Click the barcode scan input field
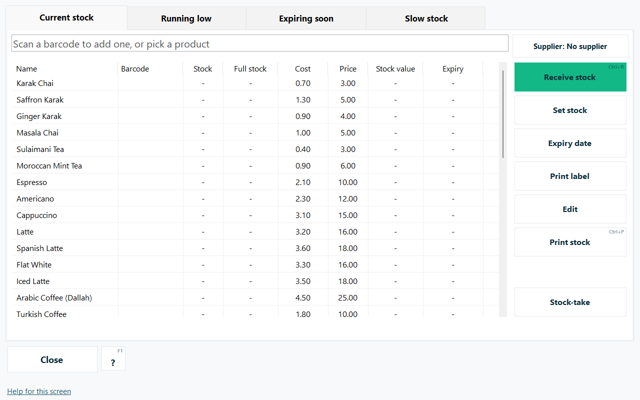Image resolution: width=640 pixels, height=400 pixels. pyautogui.click(x=260, y=43)
